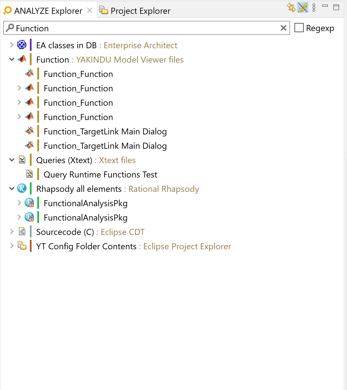Expand the YT Config Folder Contents node
The image size is (347, 390).
click(x=12, y=246)
